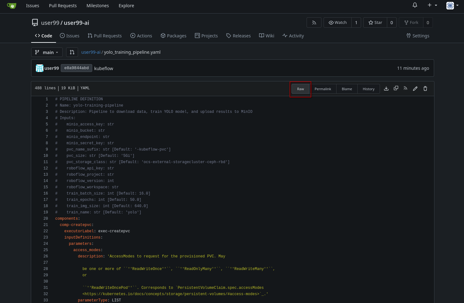Download the file
The image size is (464, 303).
point(386,89)
